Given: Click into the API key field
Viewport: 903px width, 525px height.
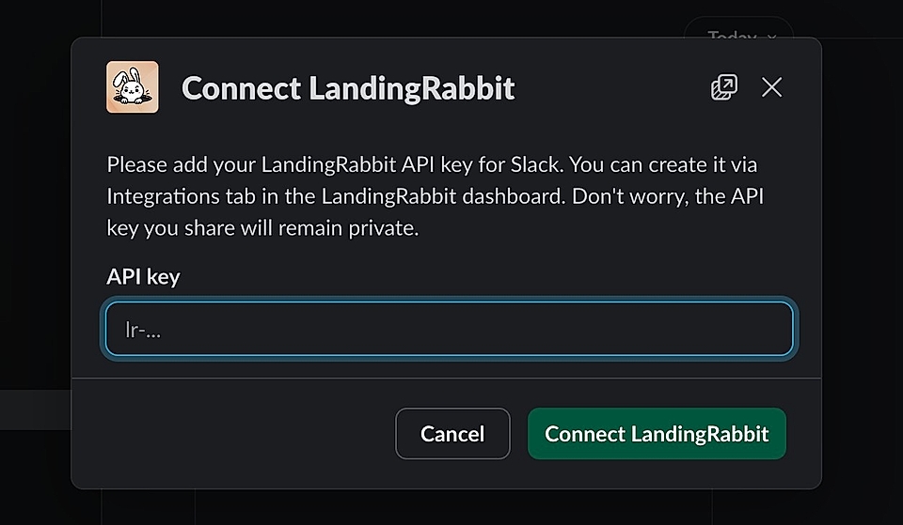Looking at the screenshot, I should [449, 329].
